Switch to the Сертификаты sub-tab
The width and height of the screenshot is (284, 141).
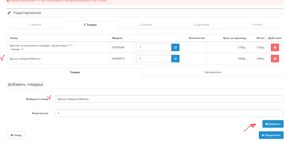(213, 72)
